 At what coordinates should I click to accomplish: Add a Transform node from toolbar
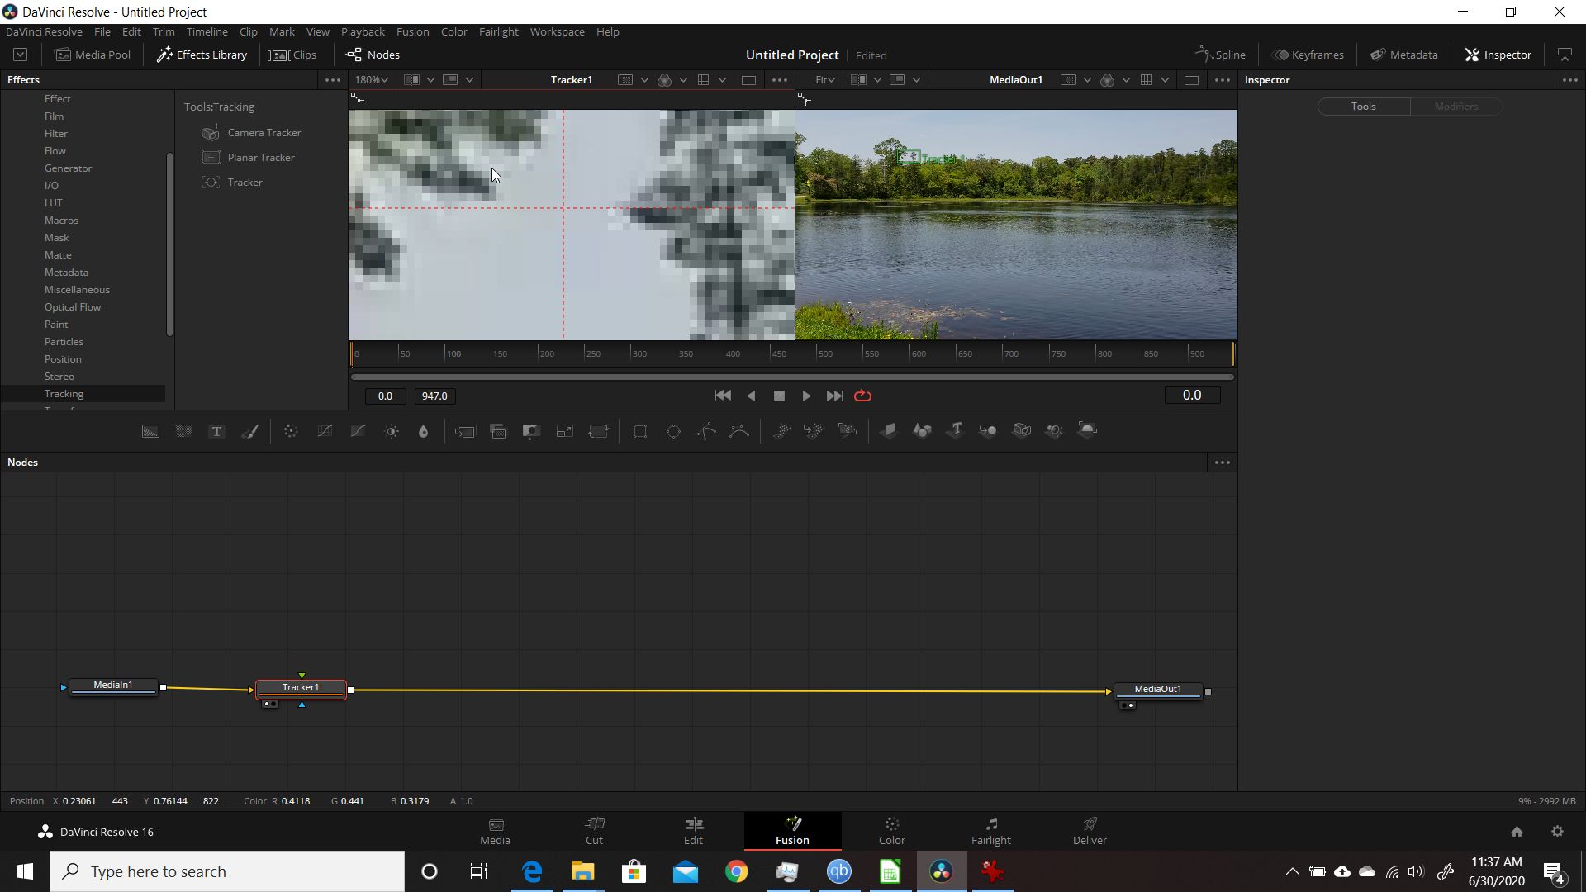coord(598,431)
